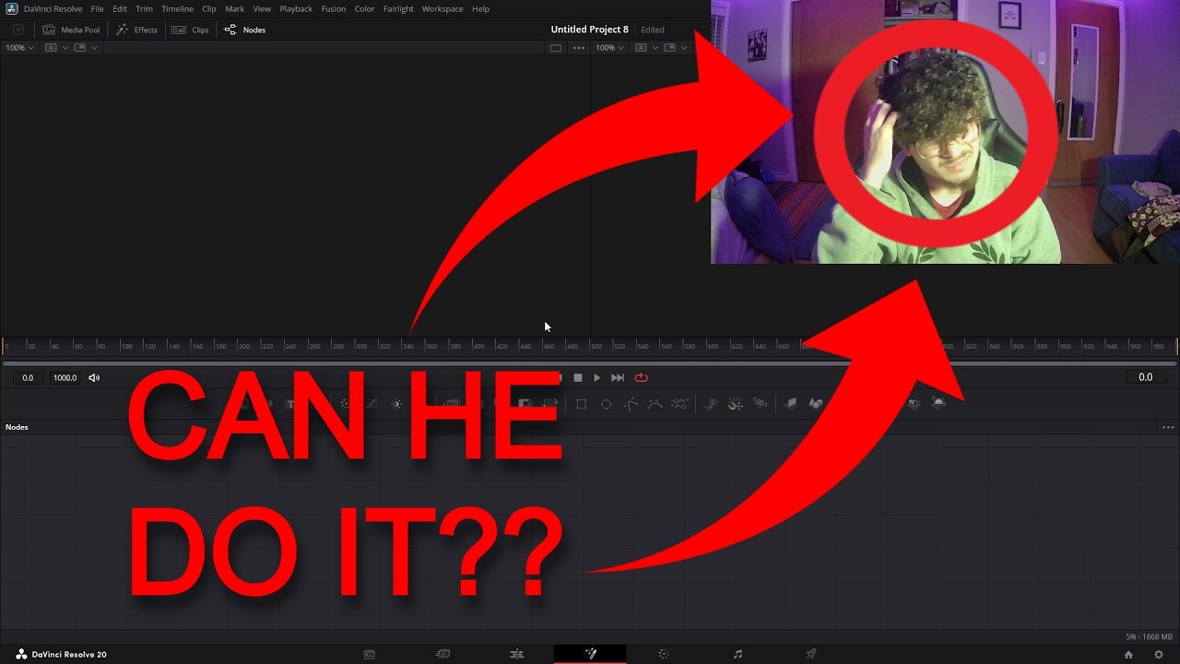Open the File menu
The image size is (1180, 664).
[x=97, y=8]
